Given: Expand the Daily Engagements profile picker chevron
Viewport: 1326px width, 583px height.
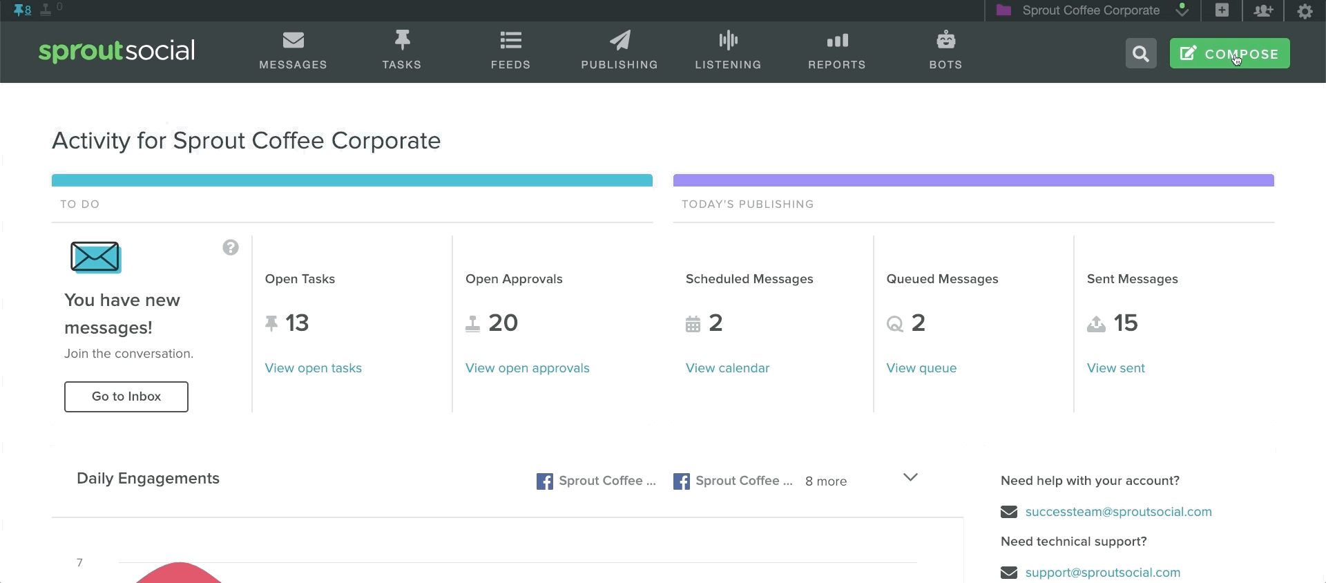Looking at the screenshot, I should tap(910, 477).
